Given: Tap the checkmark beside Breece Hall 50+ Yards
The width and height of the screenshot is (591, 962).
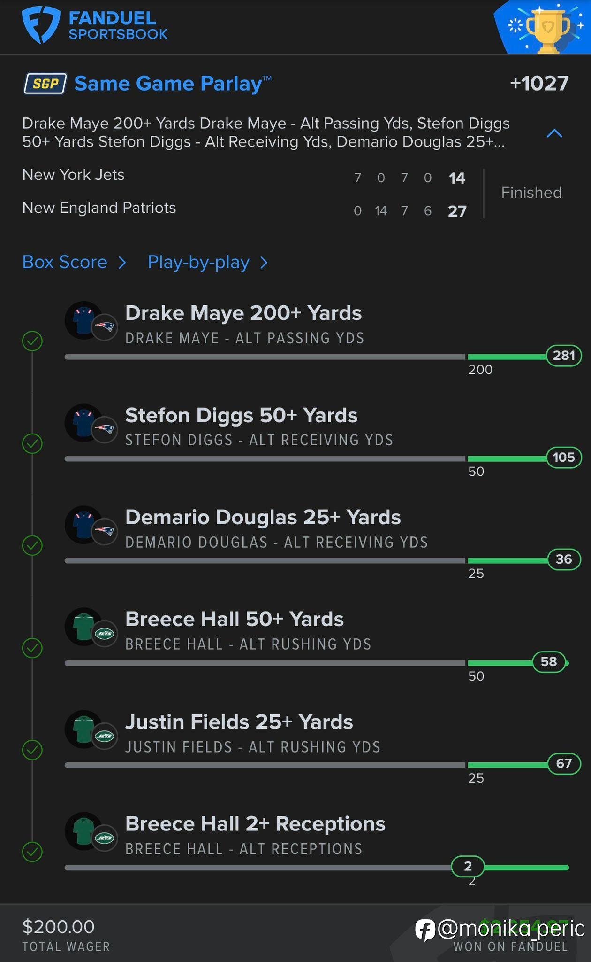Looking at the screenshot, I should pos(32,648).
